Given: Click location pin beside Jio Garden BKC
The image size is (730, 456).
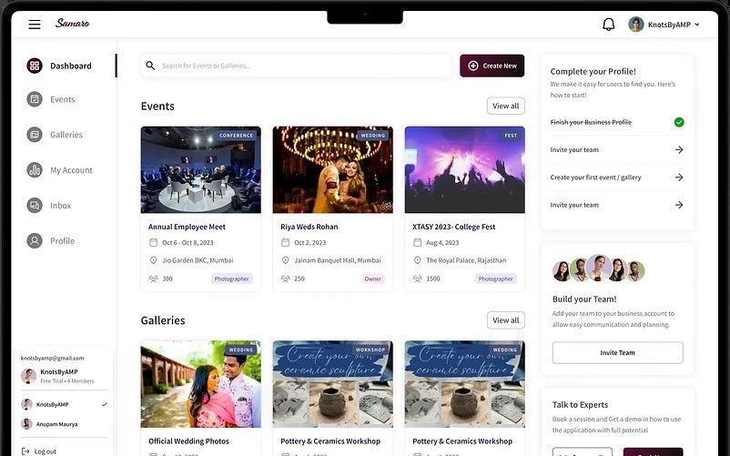Looking at the screenshot, I should (153, 260).
